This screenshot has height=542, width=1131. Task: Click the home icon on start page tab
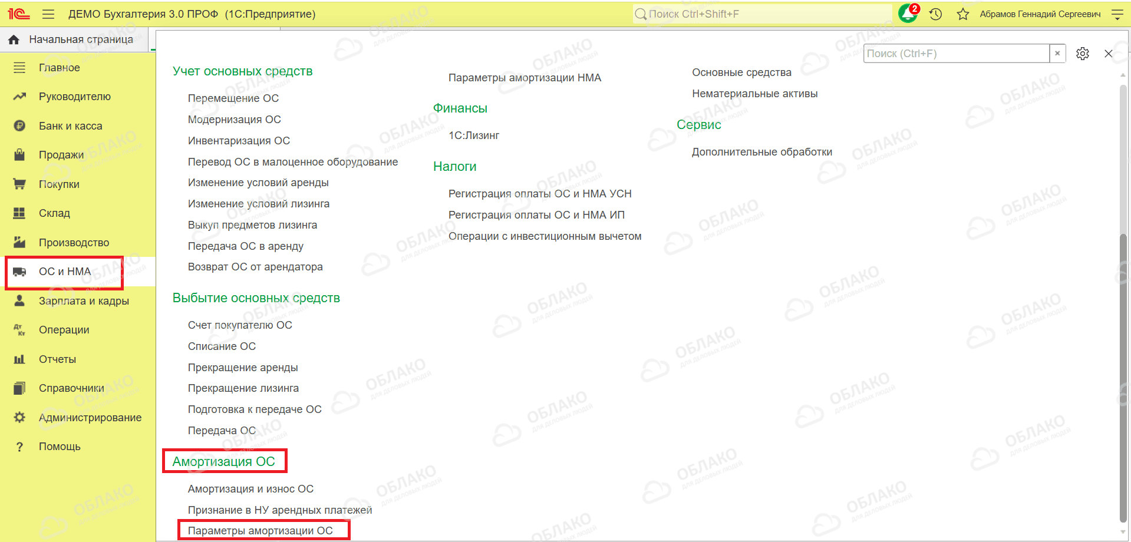(x=14, y=39)
